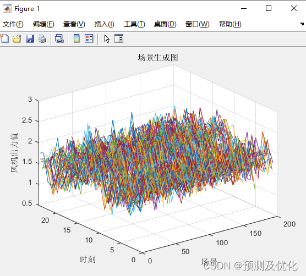
Task: Click the plot title 场景生成图
Action: [158, 58]
